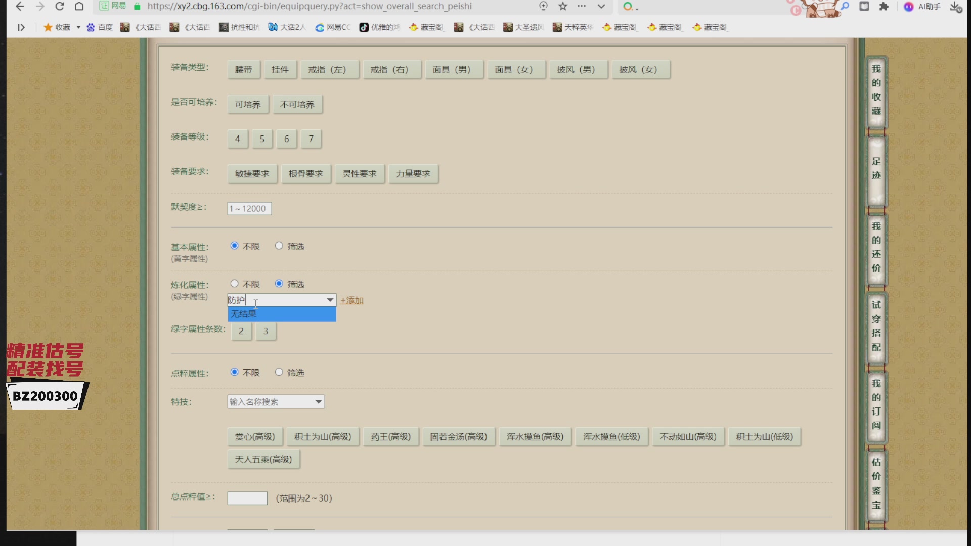Screen dimensions: 971x546
Task: Click the green lock security icon
Action: click(x=137, y=6)
